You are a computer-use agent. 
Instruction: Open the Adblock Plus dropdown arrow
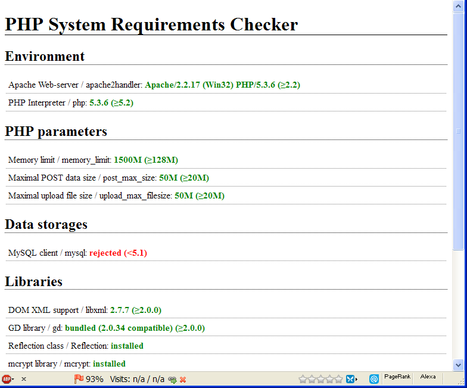[13, 379]
